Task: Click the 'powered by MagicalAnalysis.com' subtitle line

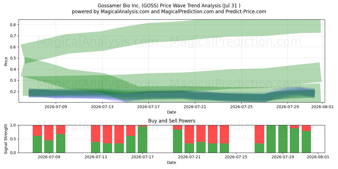Action: pos(169,12)
